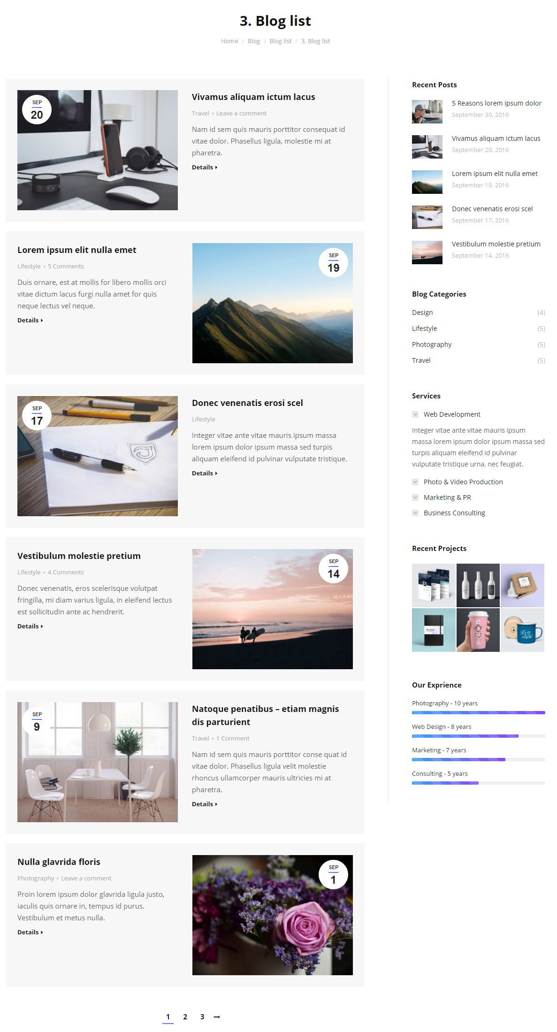
Task: Go to pagination page 2
Action: pos(185,1017)
